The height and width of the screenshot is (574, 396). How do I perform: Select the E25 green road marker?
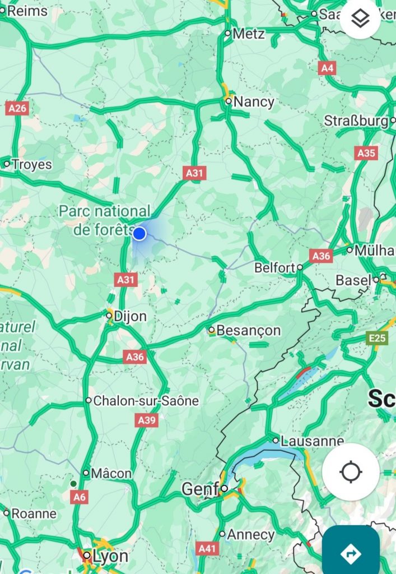(377, 338)
